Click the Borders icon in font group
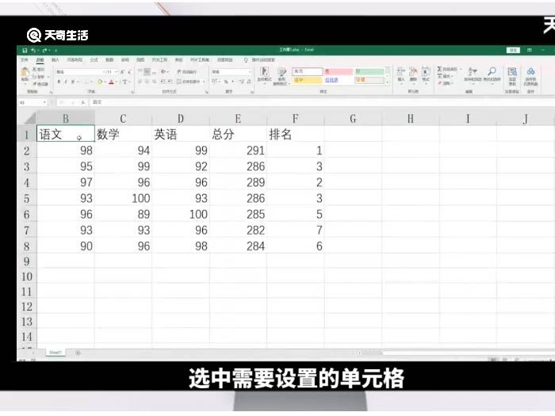Screen dimensions: 555x416 [86, 82]
